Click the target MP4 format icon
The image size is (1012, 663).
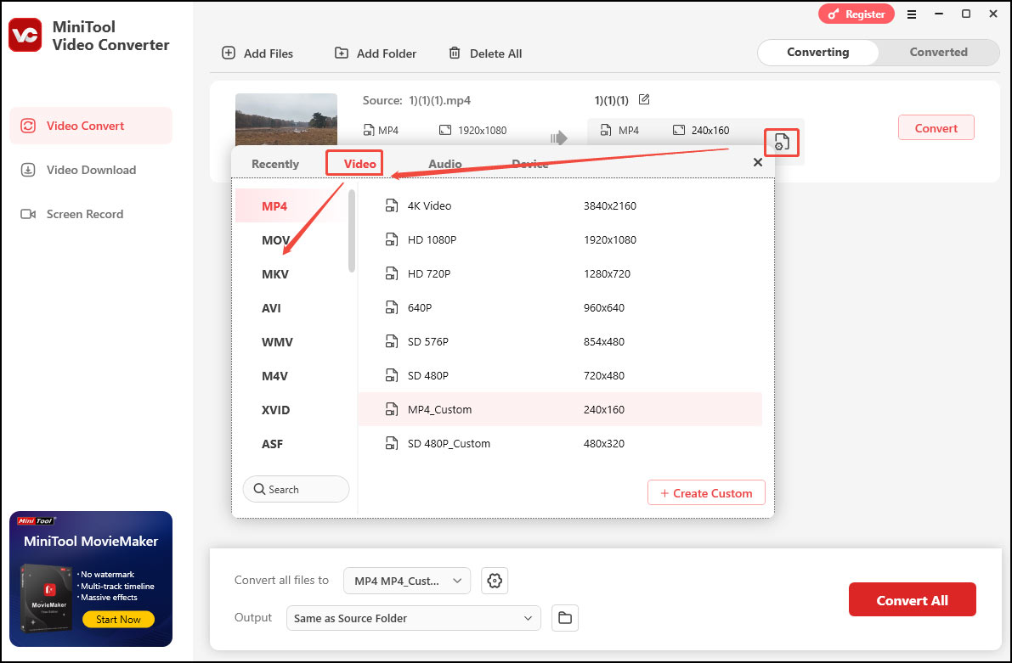click(605, 130)
